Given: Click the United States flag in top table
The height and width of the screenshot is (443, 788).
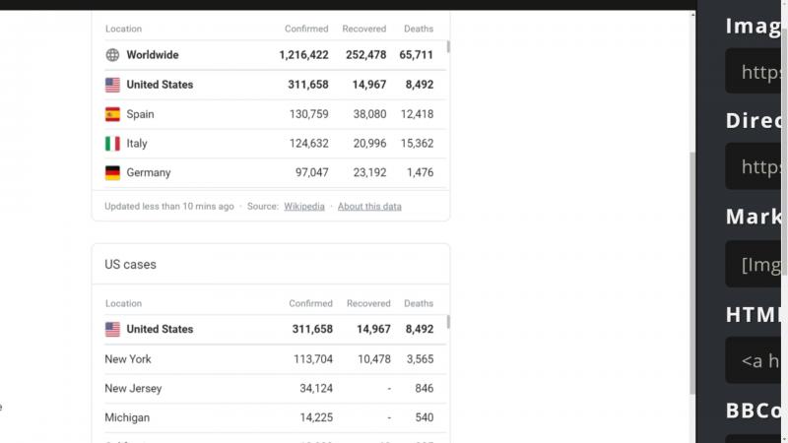Looking at the screenshot, I should coord(112,85).
